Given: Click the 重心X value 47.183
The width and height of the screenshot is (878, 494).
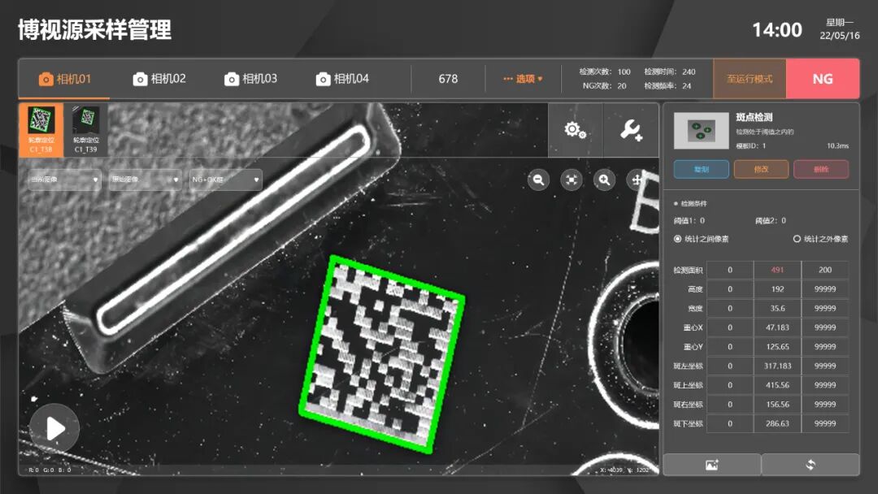Looking at the screenshot, I should tap(777, 327).
